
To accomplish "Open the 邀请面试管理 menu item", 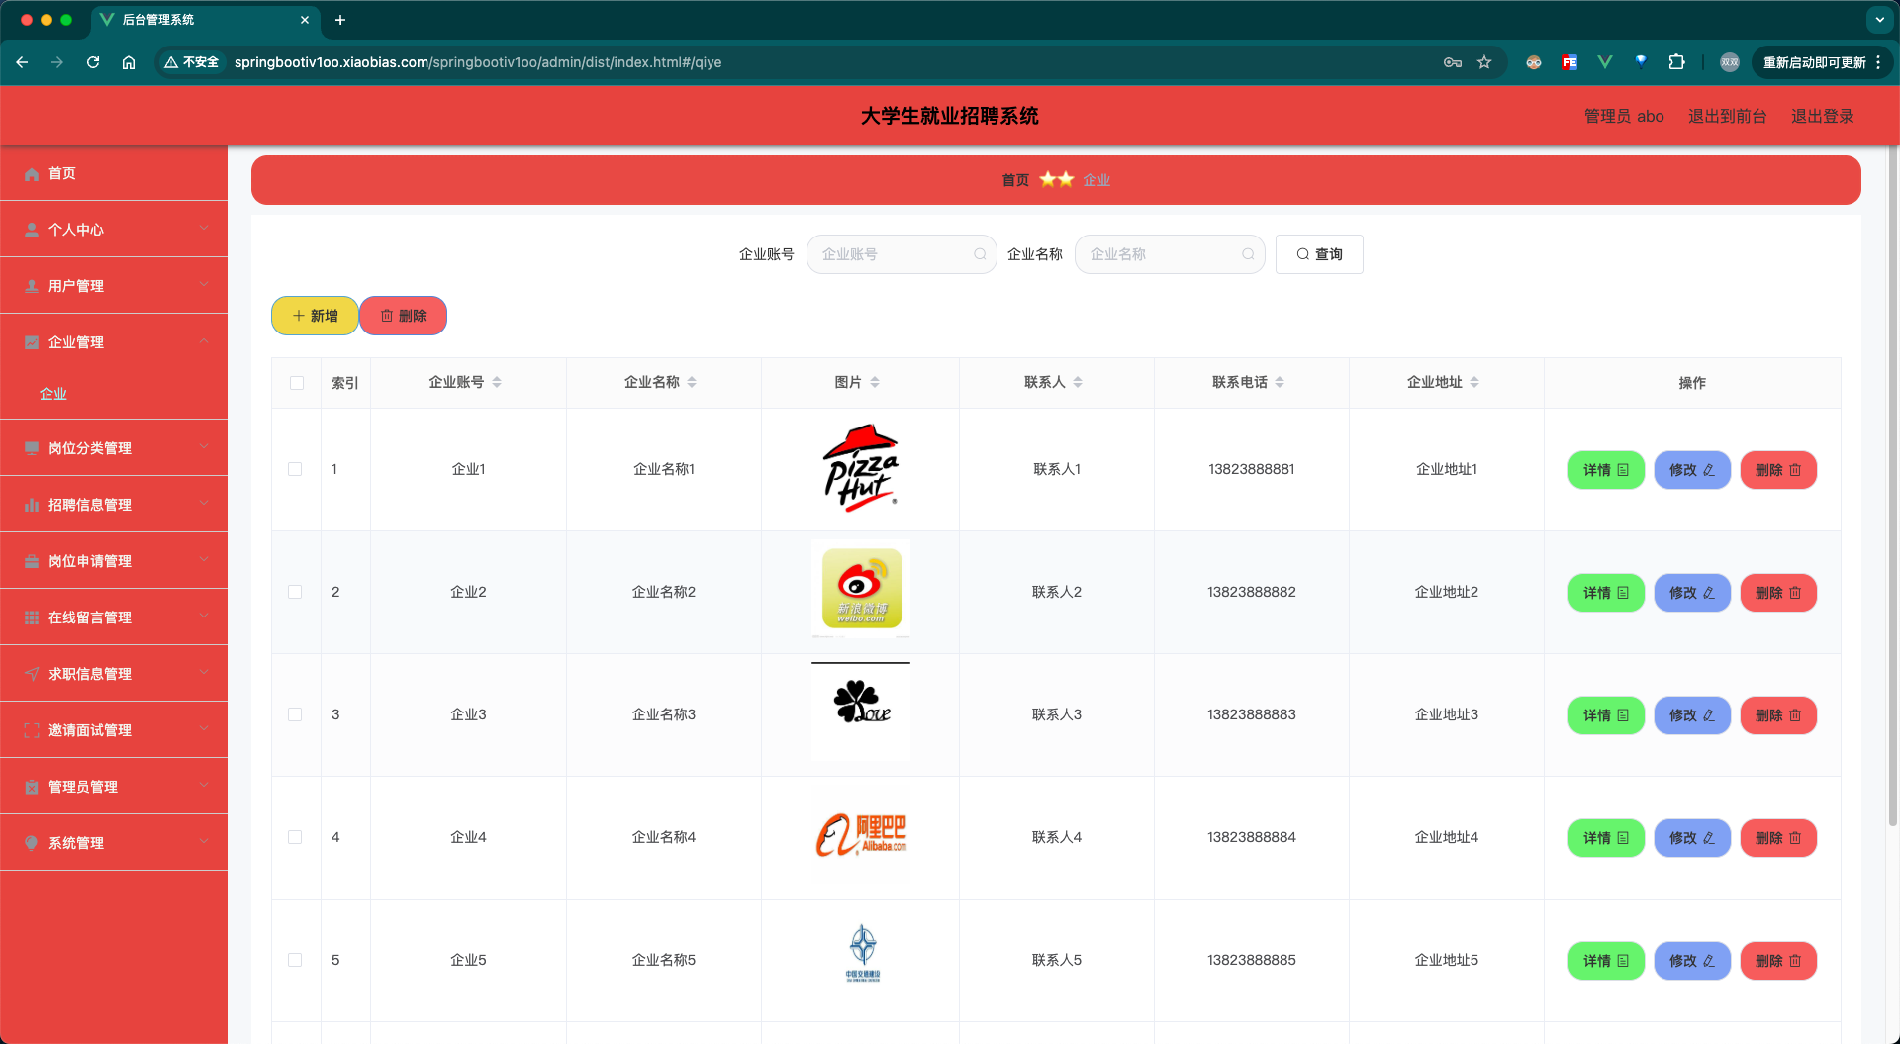I will coord(114,730).
